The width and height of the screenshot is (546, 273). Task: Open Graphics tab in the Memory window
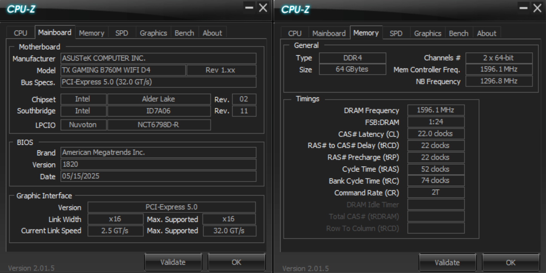(427, 33)
